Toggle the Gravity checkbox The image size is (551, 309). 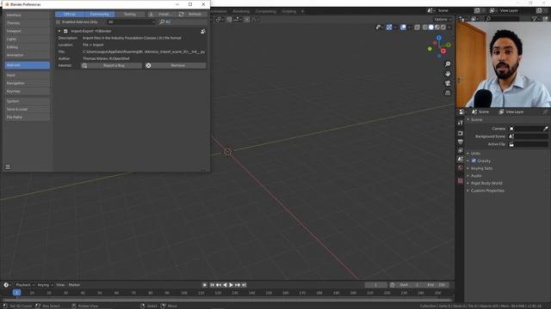click(x=474, y=161)
